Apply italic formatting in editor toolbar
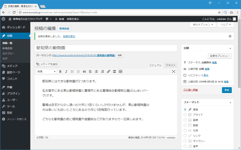 coord(66,71)
